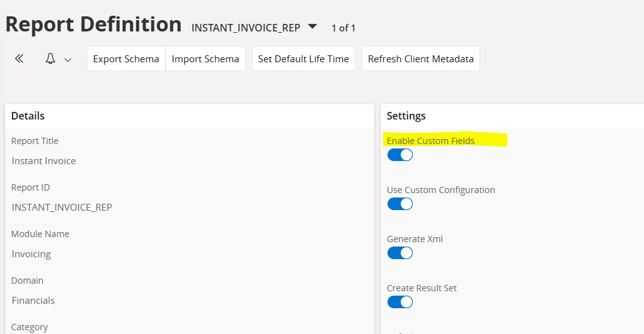Toggle Enable Custom Fields switch
The image size is (644, 334).
pyautogui.click(x=400, y=155)
